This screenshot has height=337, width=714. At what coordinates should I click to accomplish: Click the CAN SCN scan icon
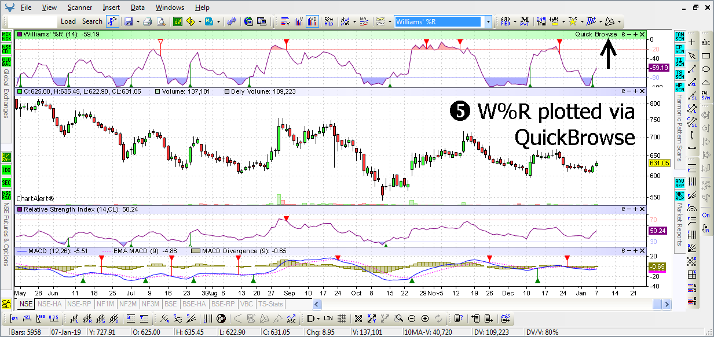point(680,36)
